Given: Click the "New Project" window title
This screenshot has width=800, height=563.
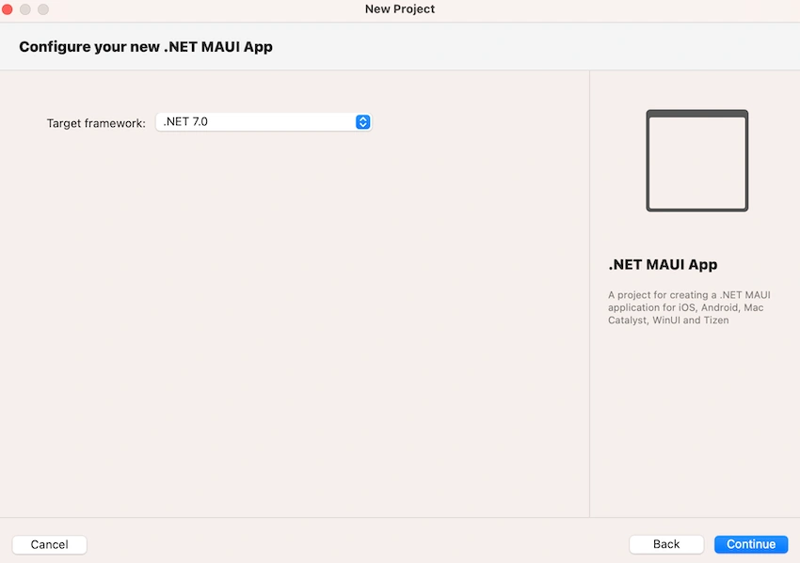Looking at the screenshot, I should [x=400, y=9].
